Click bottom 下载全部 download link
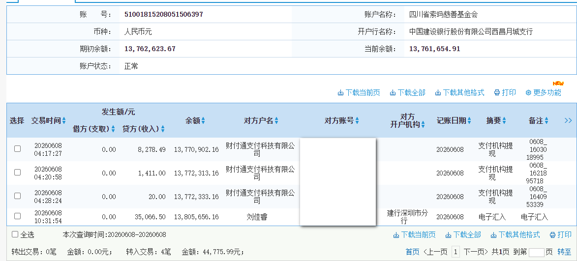The width and height of the screenshot is (577, 261). point(463,234)
